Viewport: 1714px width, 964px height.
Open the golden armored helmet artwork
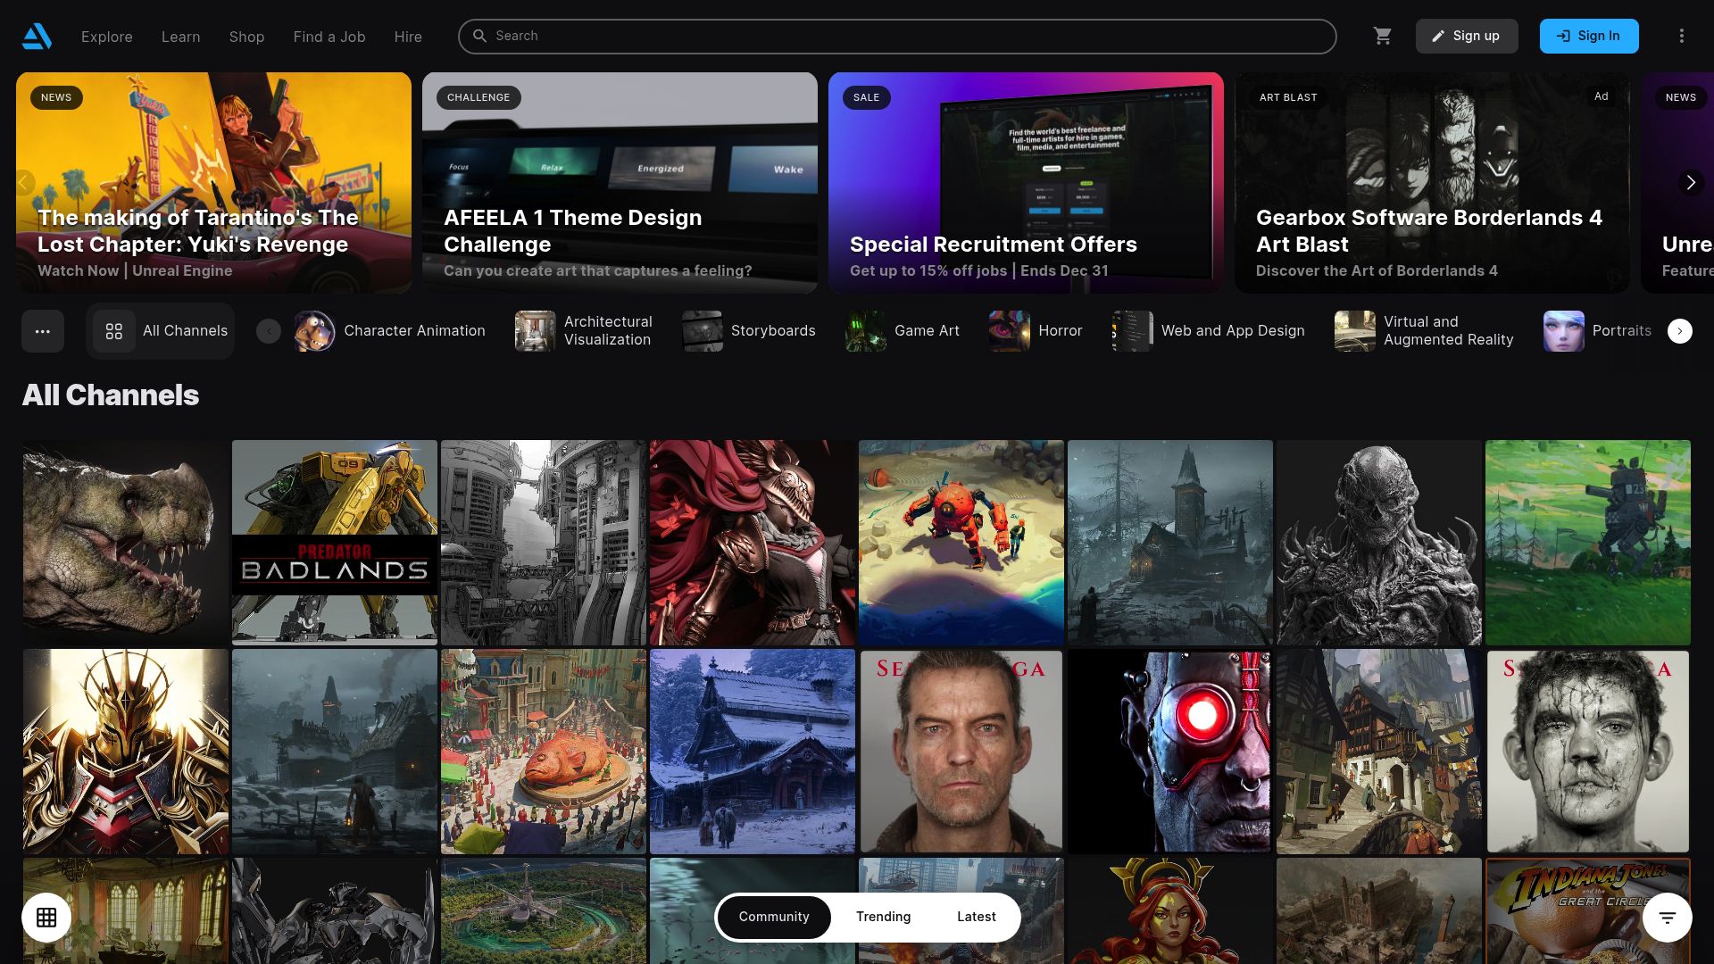pos(126,752)
